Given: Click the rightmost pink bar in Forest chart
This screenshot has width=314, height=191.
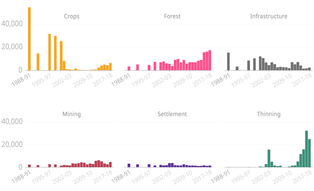Looking at the screenshot, I should 210,60.
